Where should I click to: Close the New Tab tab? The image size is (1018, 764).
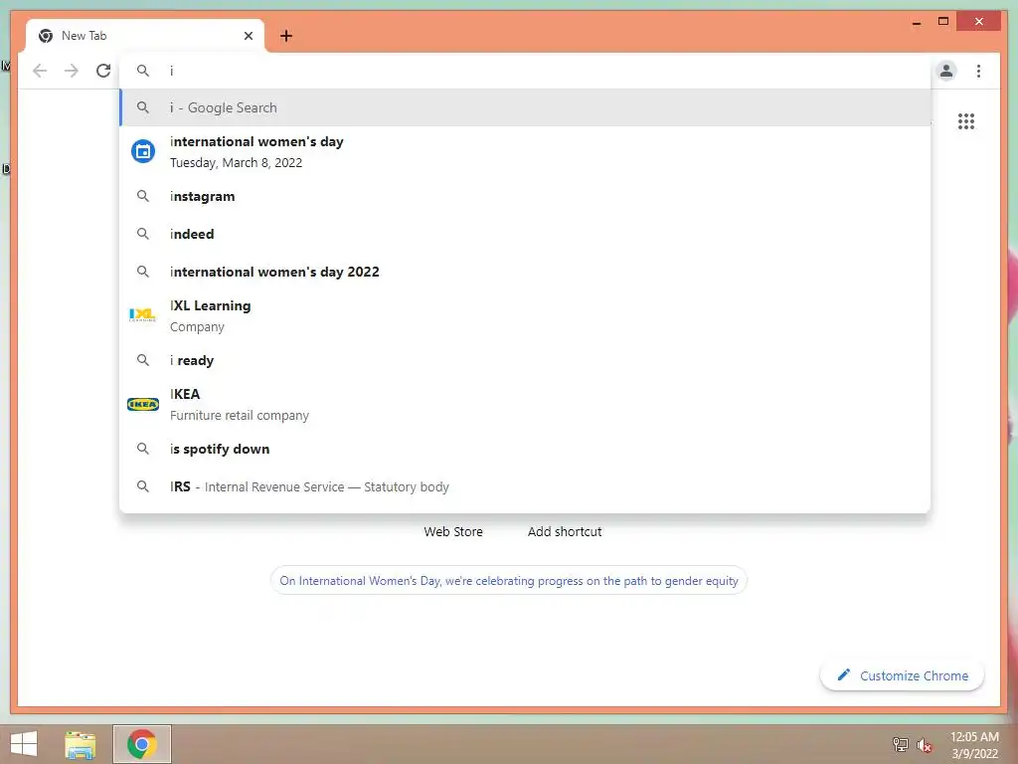[248, 36]
